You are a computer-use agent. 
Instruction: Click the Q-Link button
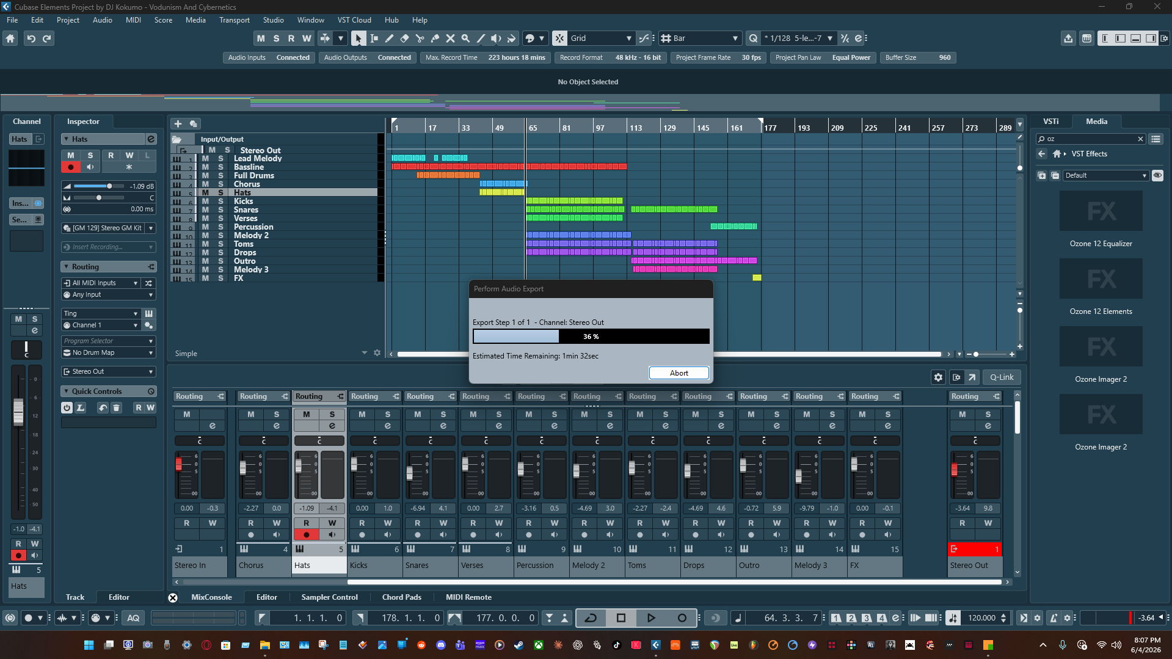pos(1002,377)
